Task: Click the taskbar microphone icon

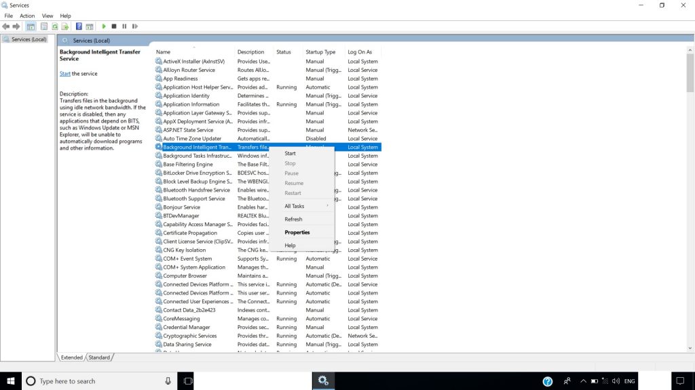Action: [x=168, y=381]
